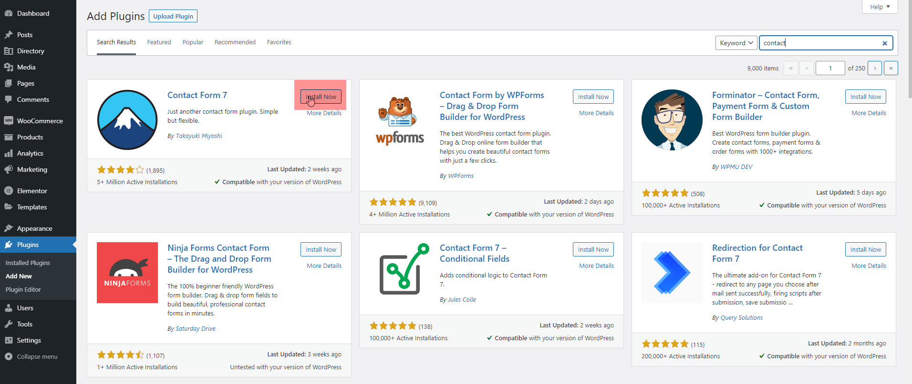Image resolution: width=912 pixels, height=384 pixels.
Task: Click the Appearance paintbrush icon
Action: (8, 228)
